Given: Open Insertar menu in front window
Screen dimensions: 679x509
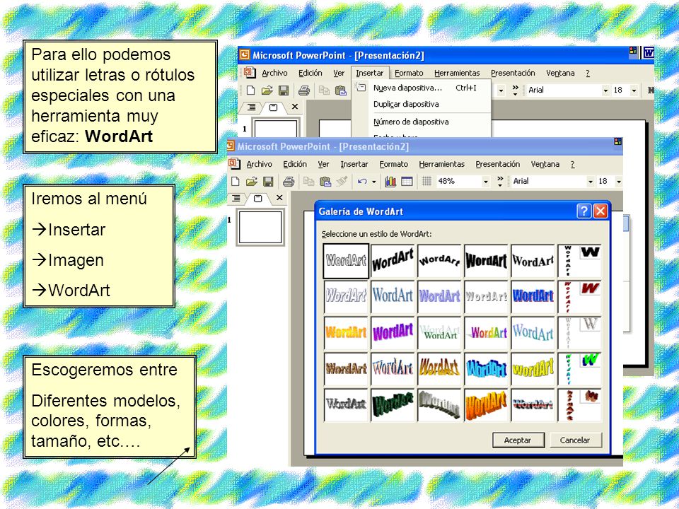Looking at the screenshot, I should click(354, 164).
